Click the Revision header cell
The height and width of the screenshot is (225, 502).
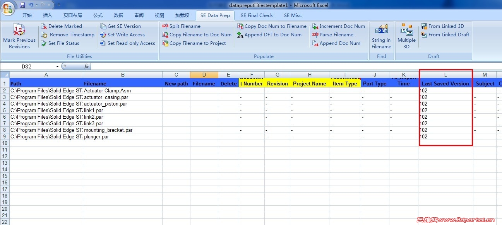[278, 84]
